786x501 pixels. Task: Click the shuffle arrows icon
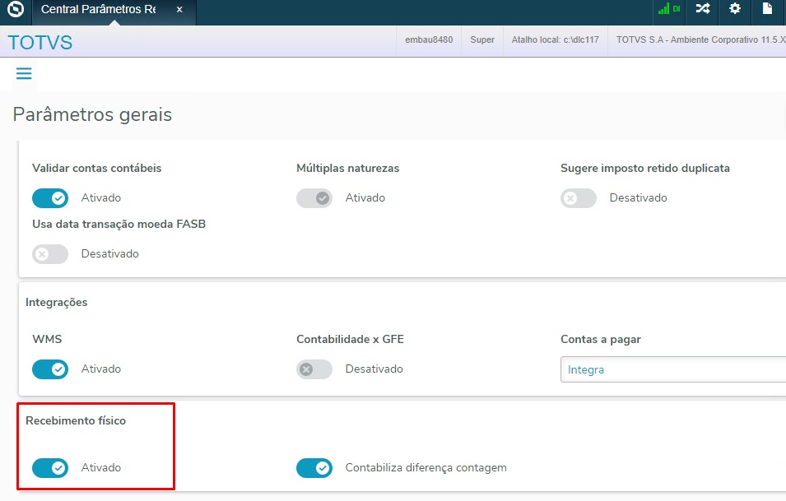[703, 8]
